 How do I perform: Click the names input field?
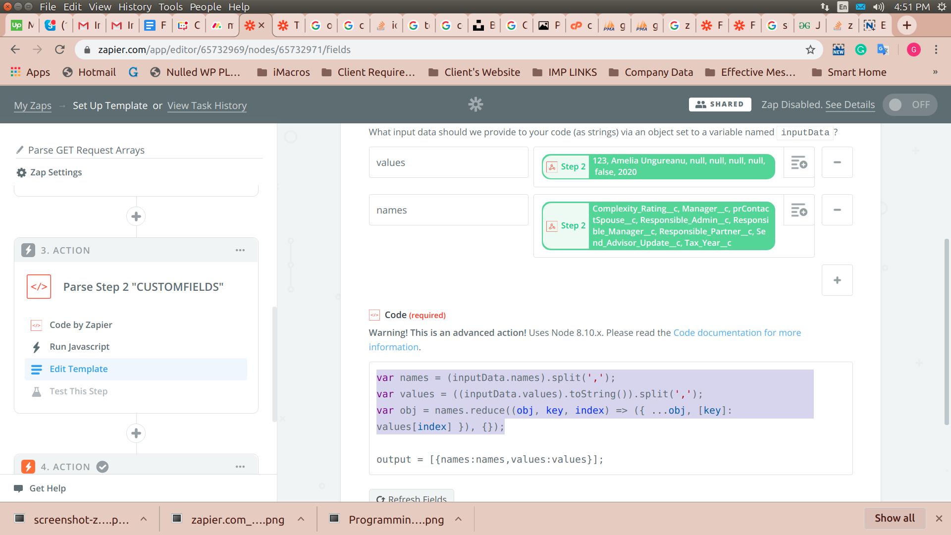(449, 210)
